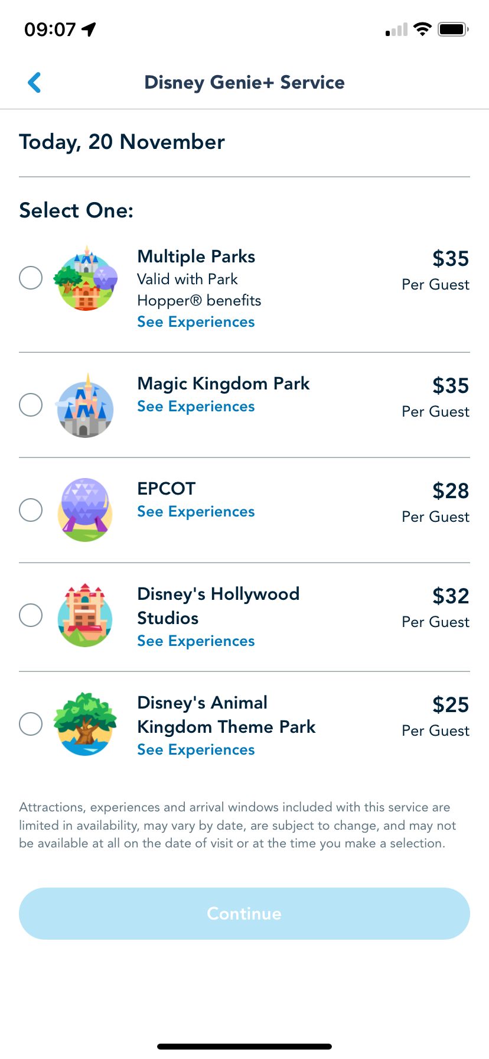Tap the battery status icon
This screenshot has height=1059, width=489.
453,29
